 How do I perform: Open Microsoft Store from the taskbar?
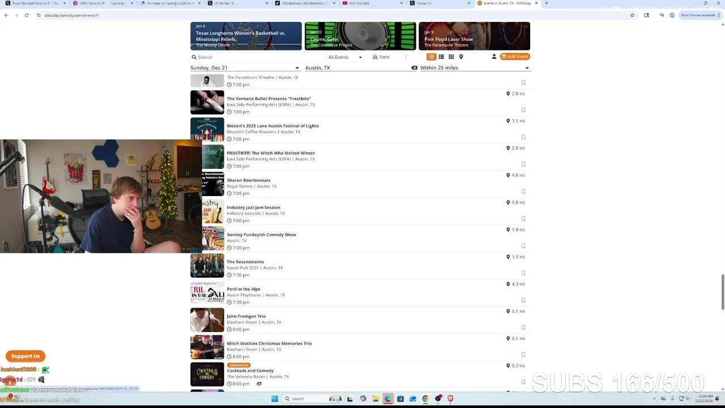pyautogui.click(x=400, y=398)
